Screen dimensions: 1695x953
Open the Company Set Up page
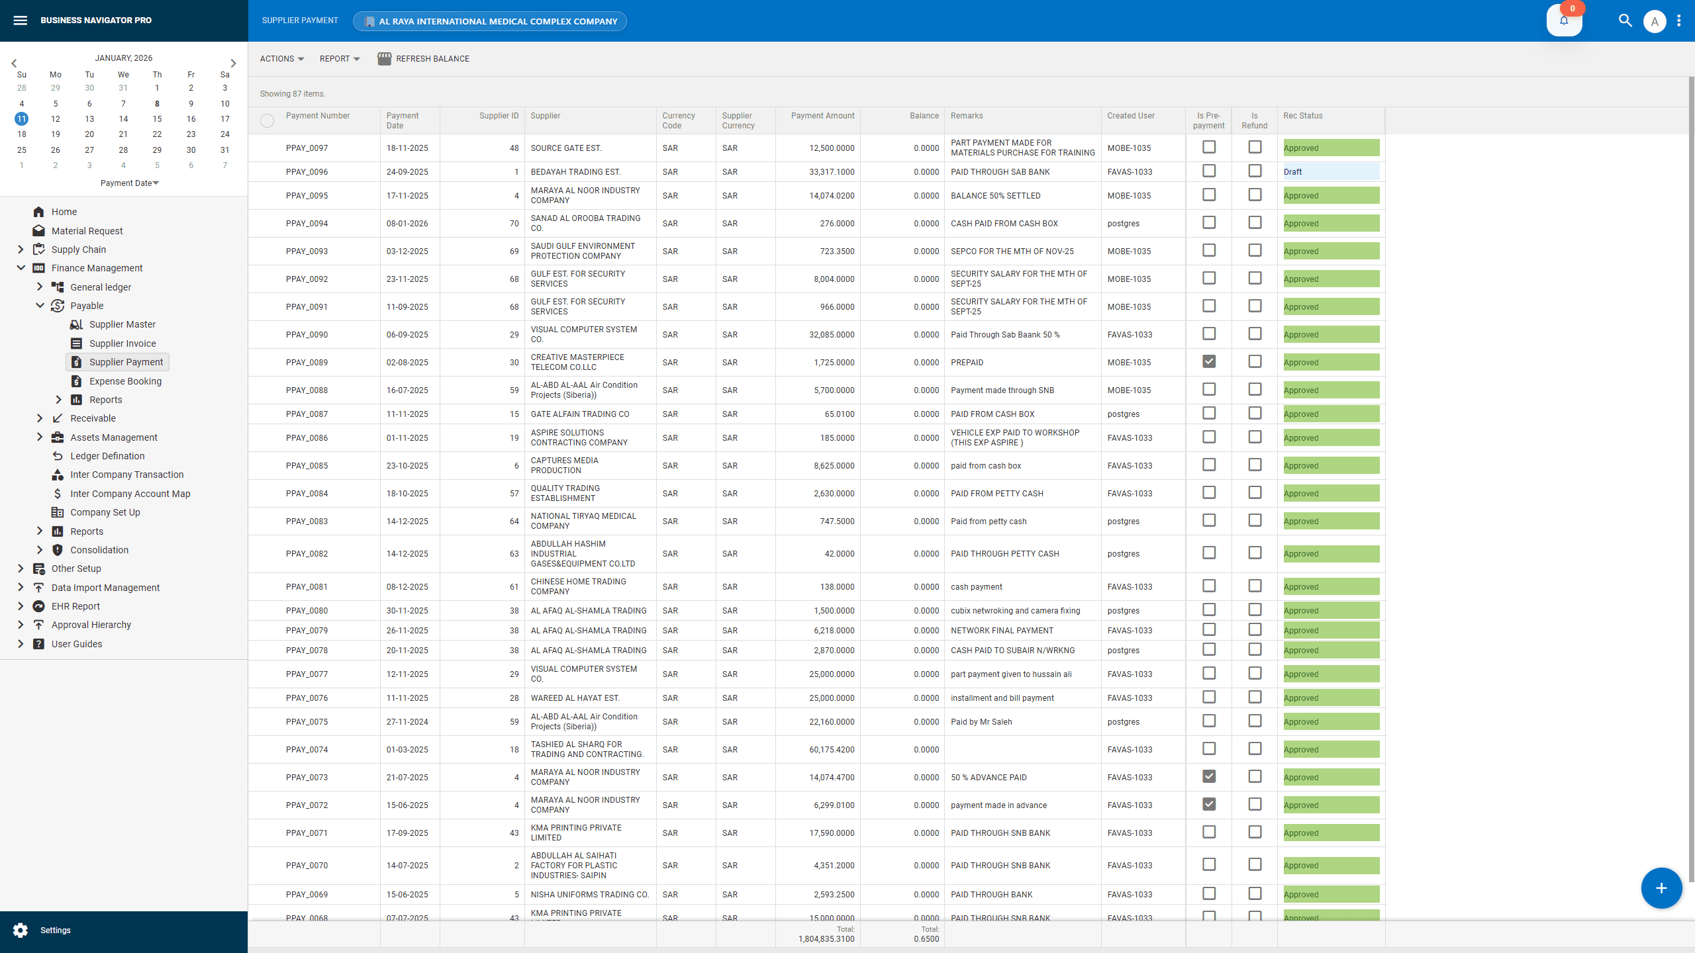[105, 512]
